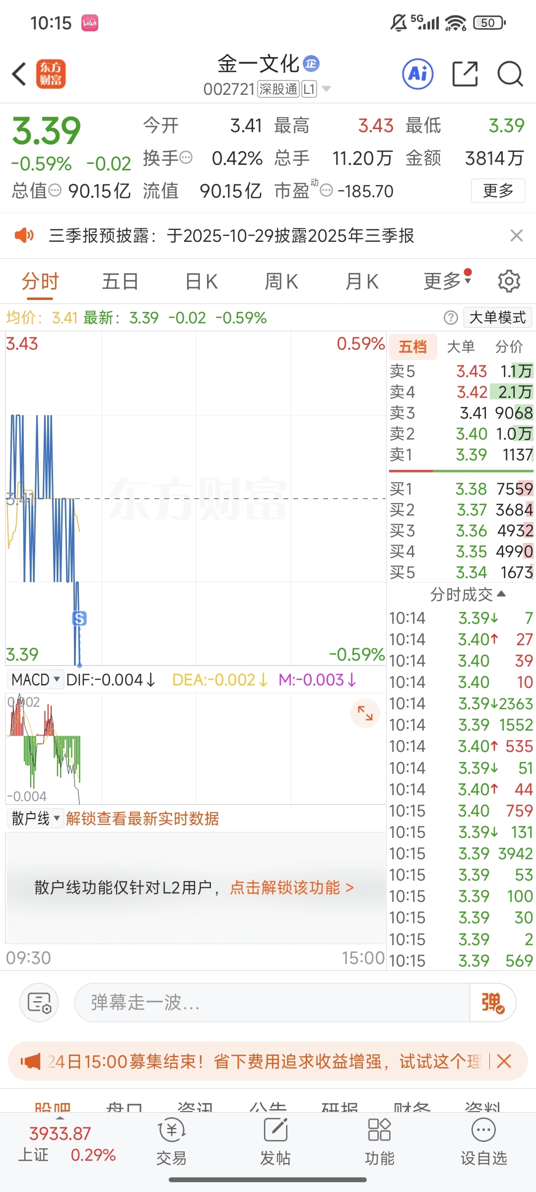Tap the 弹幕走一波 input field

[272, 1002]
